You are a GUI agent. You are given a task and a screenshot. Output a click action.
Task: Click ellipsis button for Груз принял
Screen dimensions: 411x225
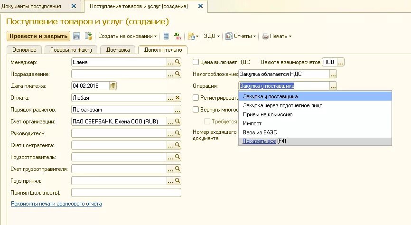(170, 181)
